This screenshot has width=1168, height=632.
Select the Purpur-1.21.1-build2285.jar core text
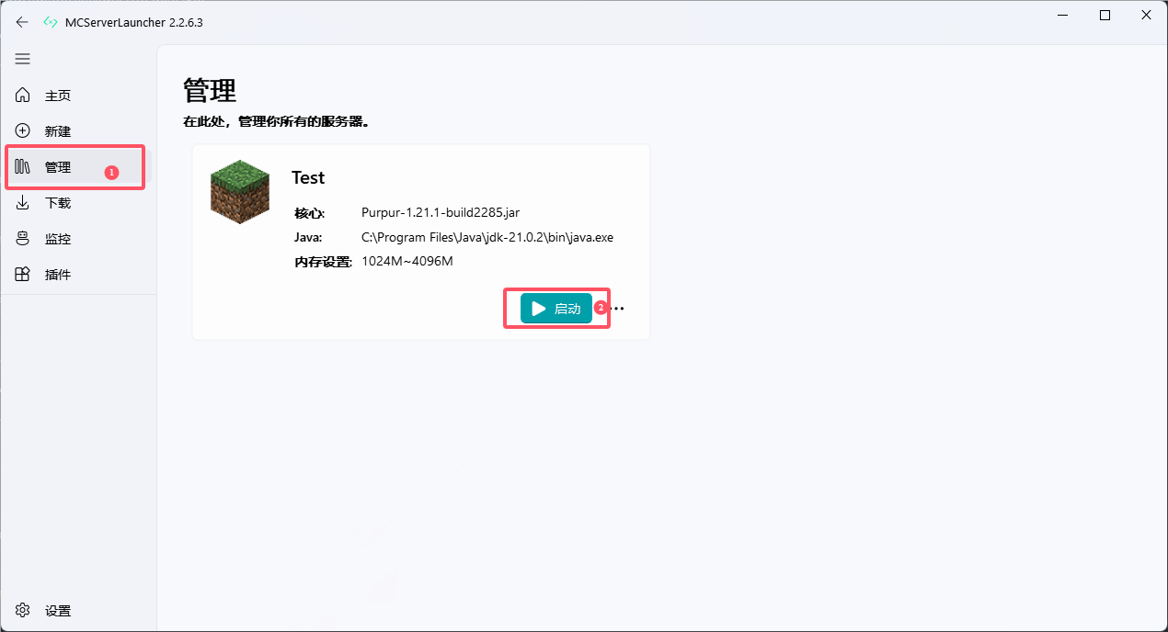click(441, 213)
